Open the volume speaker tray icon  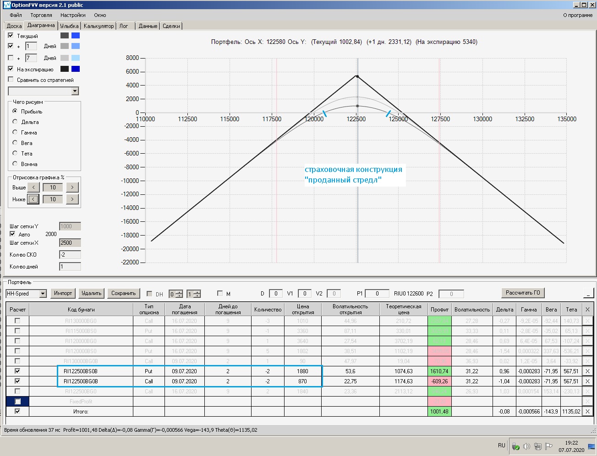pyautogui.click(x=526, y=446)
